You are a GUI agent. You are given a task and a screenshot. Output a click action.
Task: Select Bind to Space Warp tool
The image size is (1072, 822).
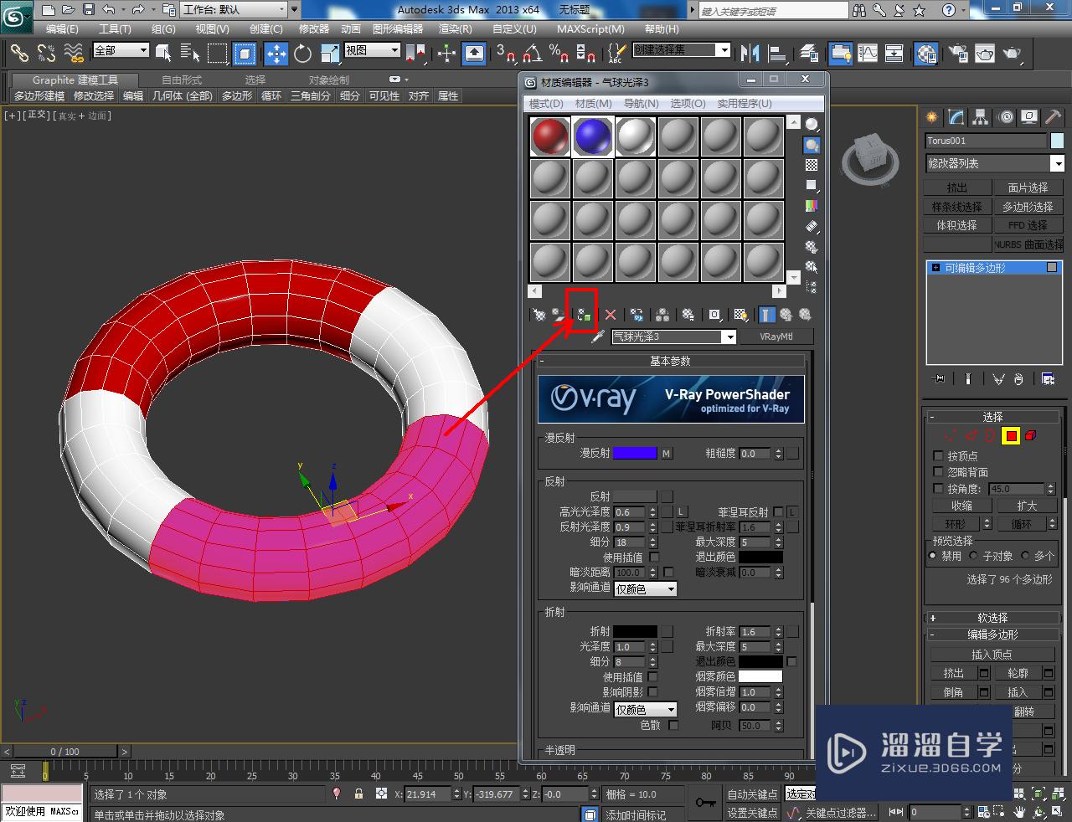click(75, 54)
